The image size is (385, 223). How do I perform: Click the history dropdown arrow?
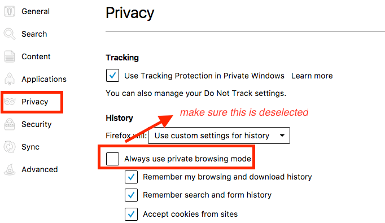(x=282, y=135)
